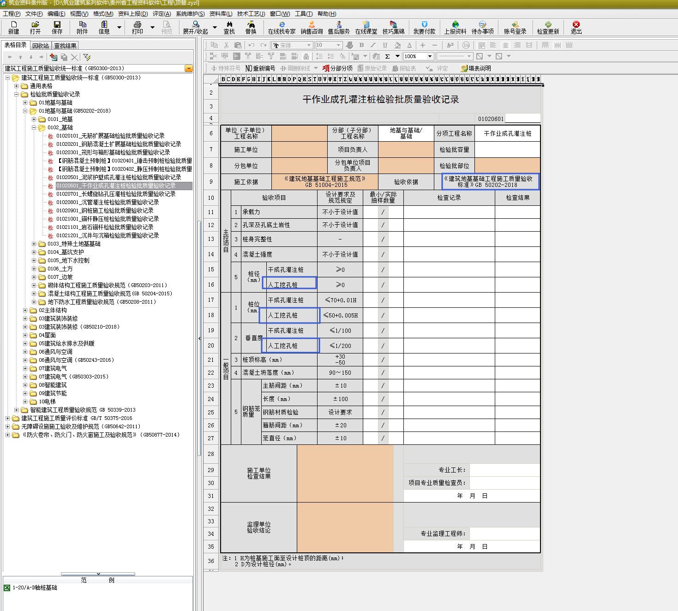
Task: Expand the 02主体结构 tree node
Action: coord(25,310)
